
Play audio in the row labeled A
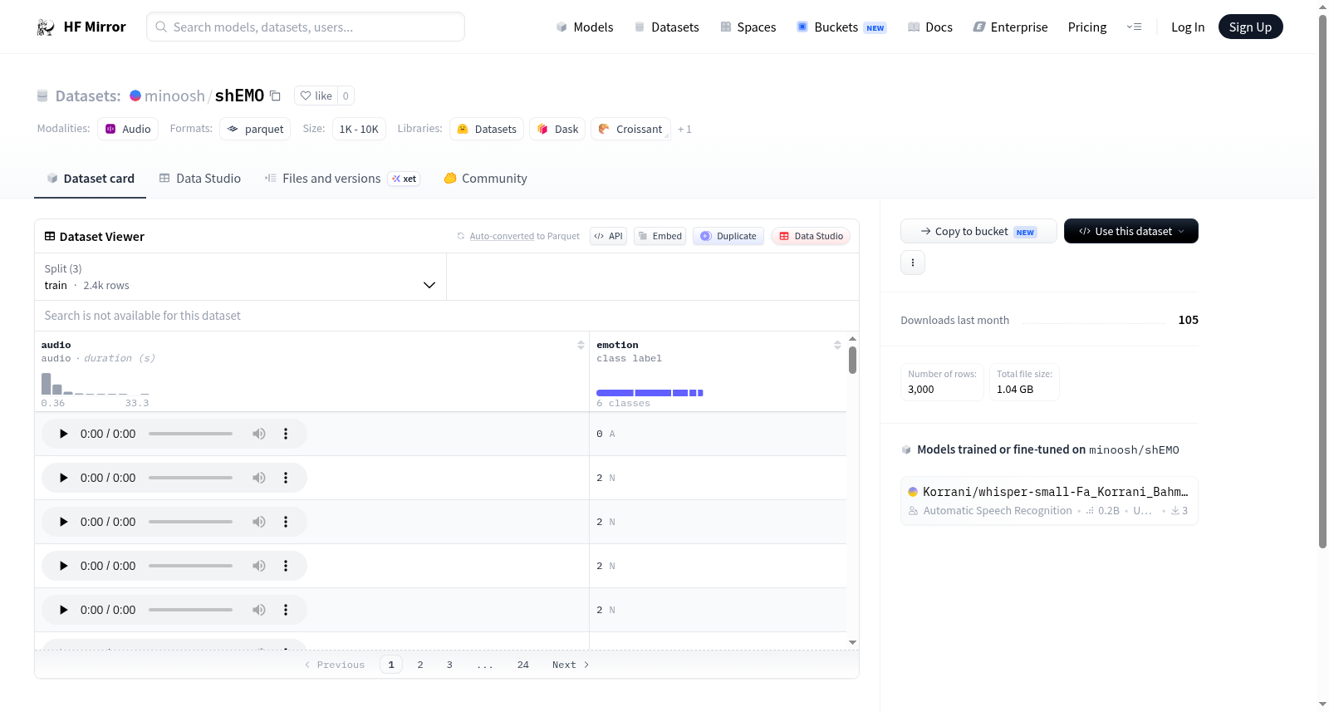[64, 434]
